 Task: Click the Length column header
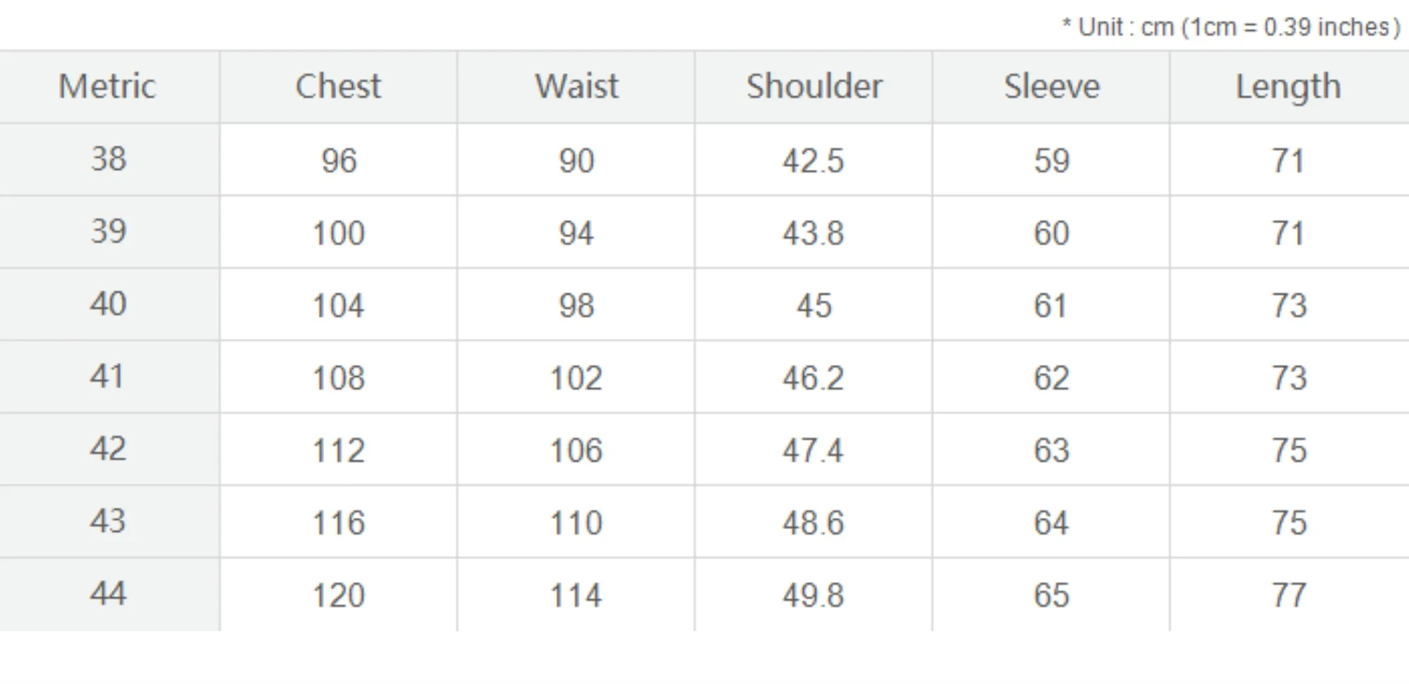tap(1288, 87)
